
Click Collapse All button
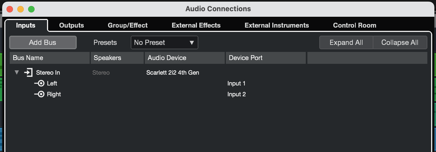coord(400,42)
